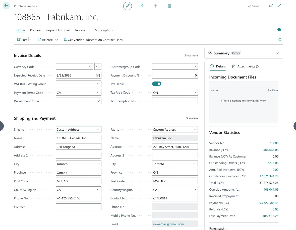Open Ship-to City lookup ellipsis

(98, 164)
